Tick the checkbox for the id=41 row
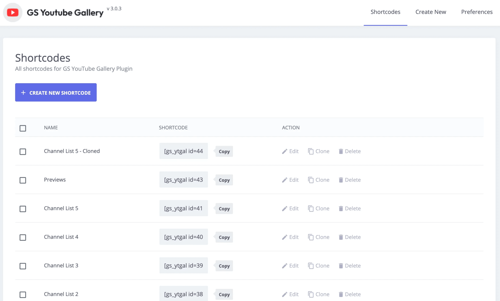The width and height of the screenshot is (500, 301). (23, 209)
